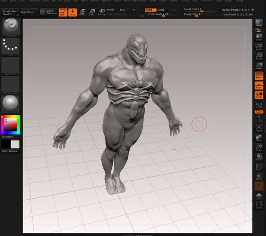Click the dim orange Ghost icon above Solo
Screen dimensions: 266x236
pyautogui.click(x=259, y=186)
